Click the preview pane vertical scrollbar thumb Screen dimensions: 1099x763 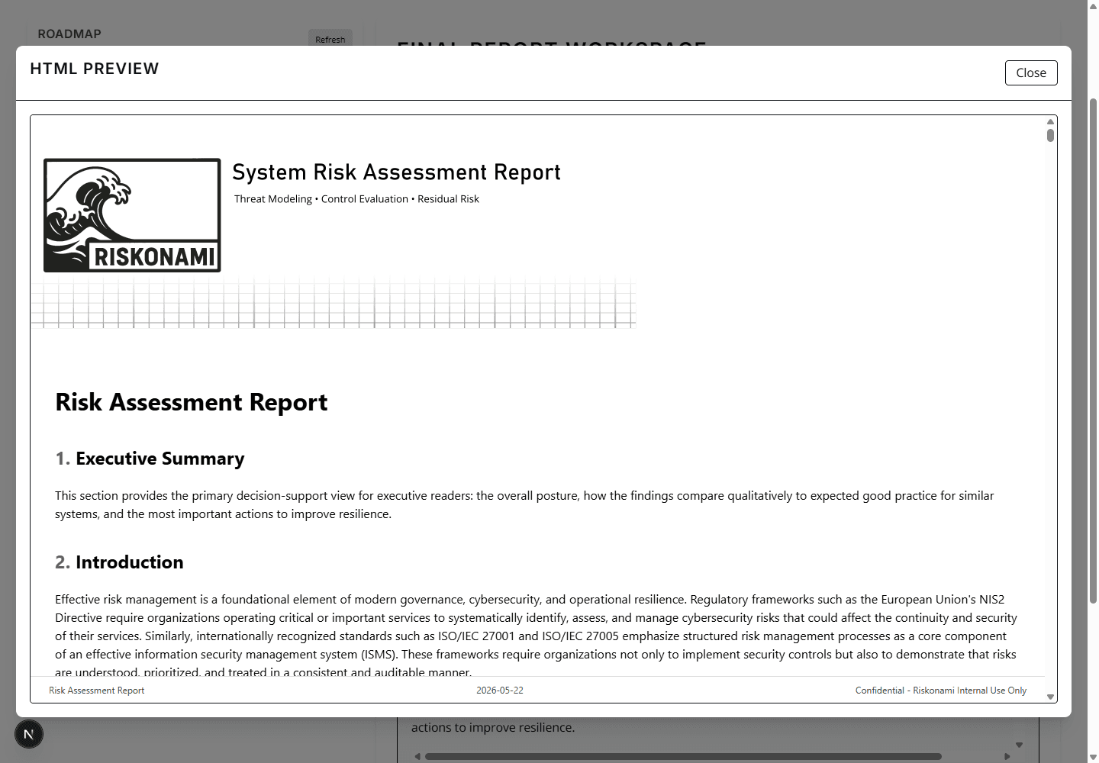[1050, 135]
